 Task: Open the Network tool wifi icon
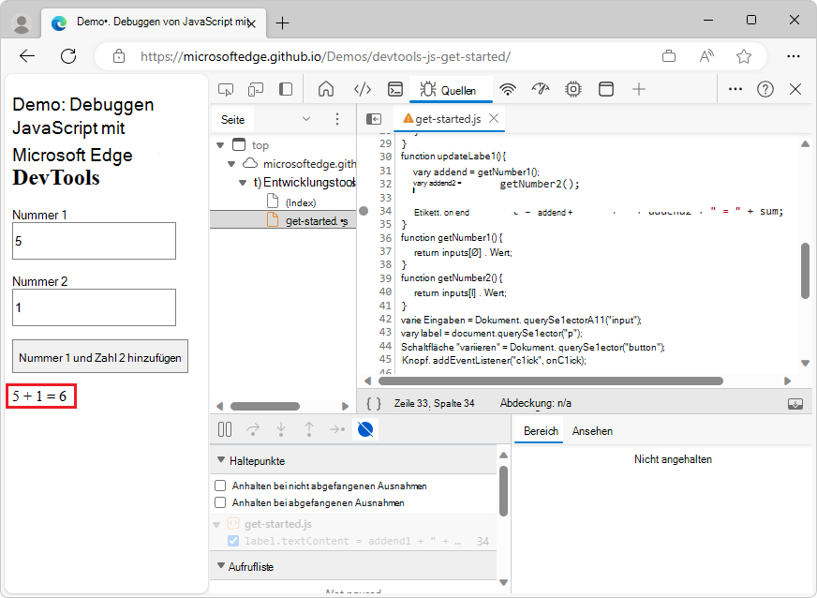tap(508, 90)
